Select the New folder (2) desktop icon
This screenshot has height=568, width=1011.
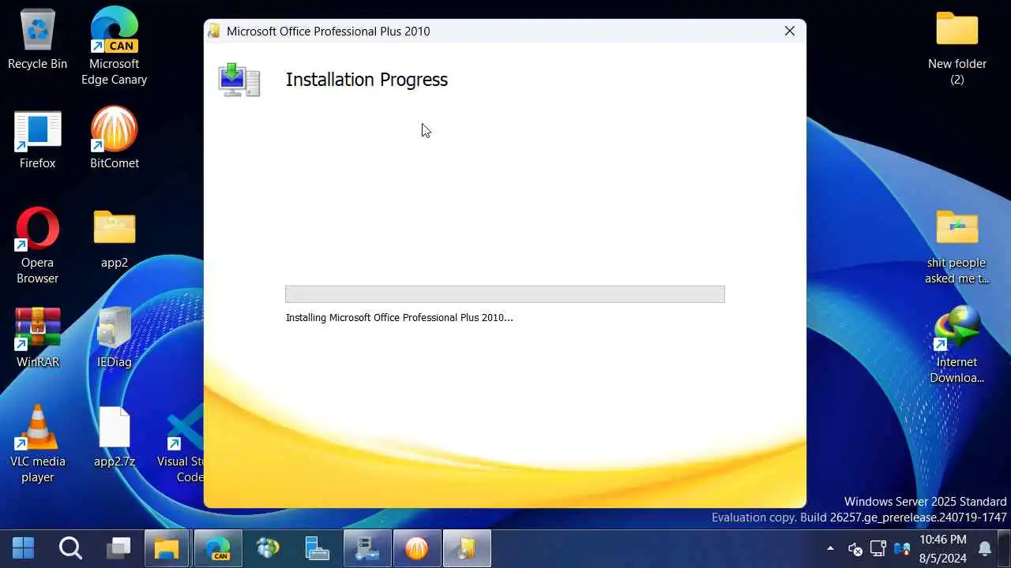[957, 47]
